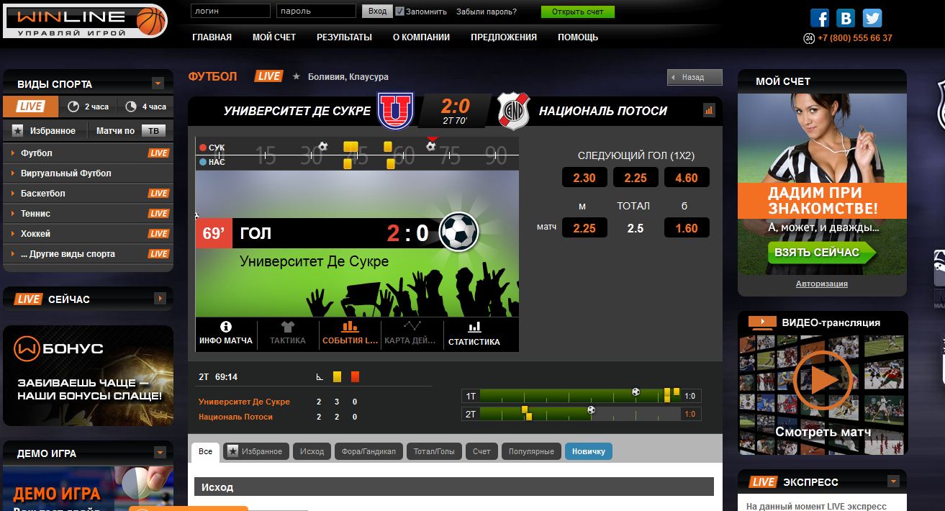Screen dimensions: 945x511
Task: Expand the LIVE Сейчас panel arrow
Action: pyautogui.click(x=160, y=299)
